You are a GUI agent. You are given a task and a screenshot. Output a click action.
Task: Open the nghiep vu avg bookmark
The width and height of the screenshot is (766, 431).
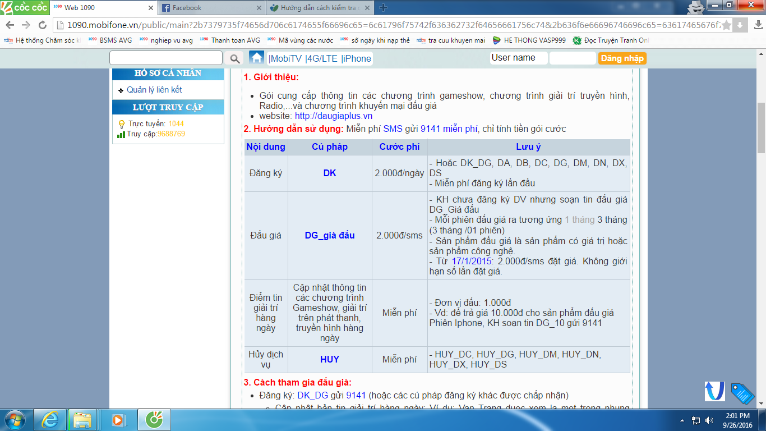coord(166,40)
